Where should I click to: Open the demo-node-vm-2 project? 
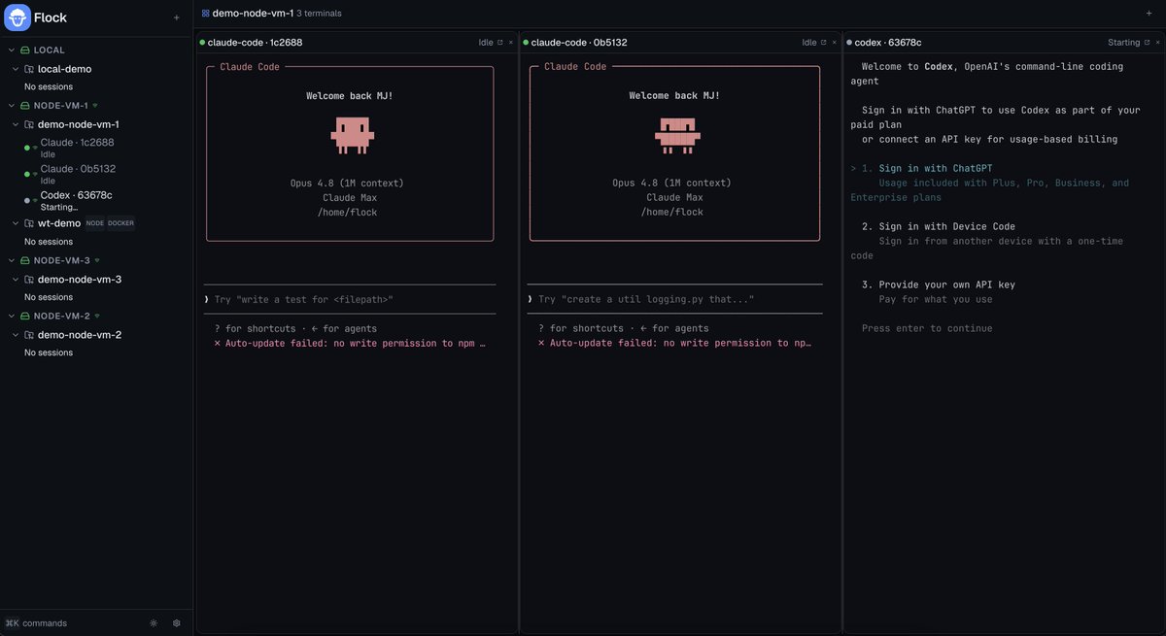pyautogui.click(x=80, y=335)
